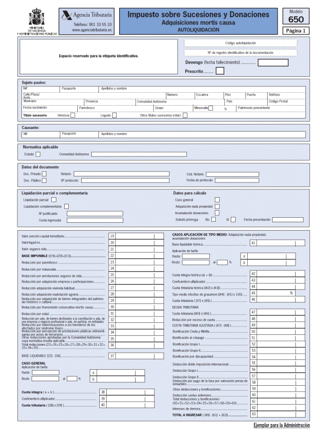This screenshot has width=320, height=437.
Task: Click the Fecha de protocolo field
Action: click(237, 180)
